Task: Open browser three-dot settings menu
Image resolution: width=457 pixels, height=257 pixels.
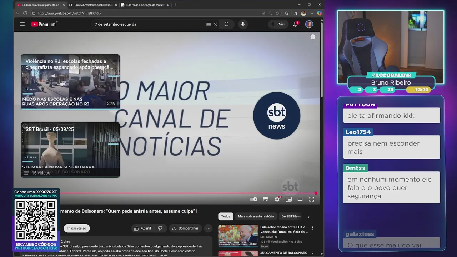Action: (x=311, y=13)
